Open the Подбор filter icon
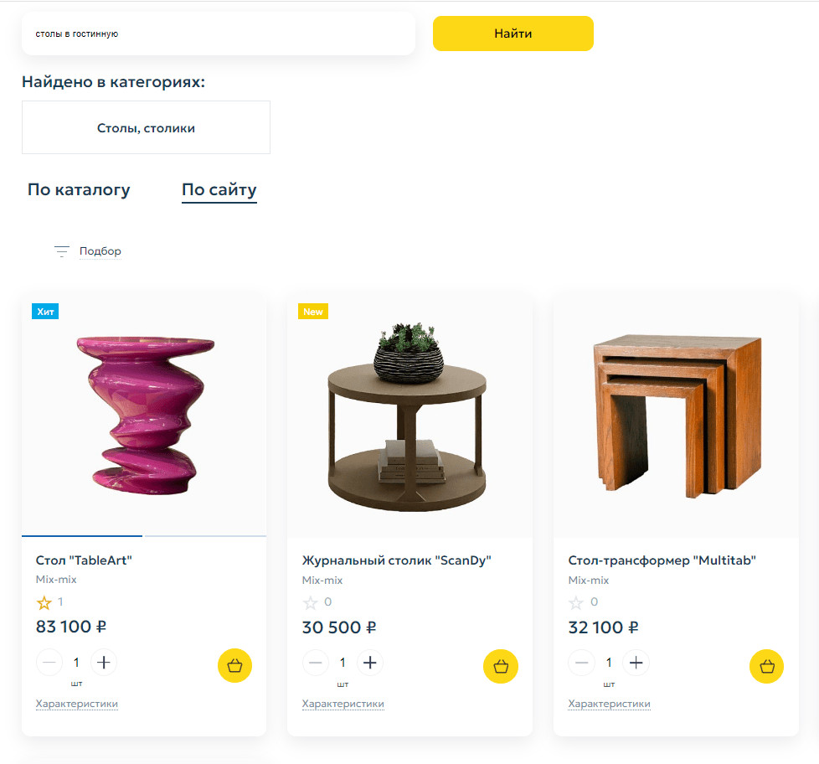 pos(61,251)
